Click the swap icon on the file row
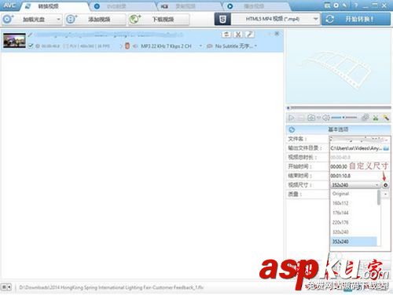Screen dimensions: 393x295 226,35
